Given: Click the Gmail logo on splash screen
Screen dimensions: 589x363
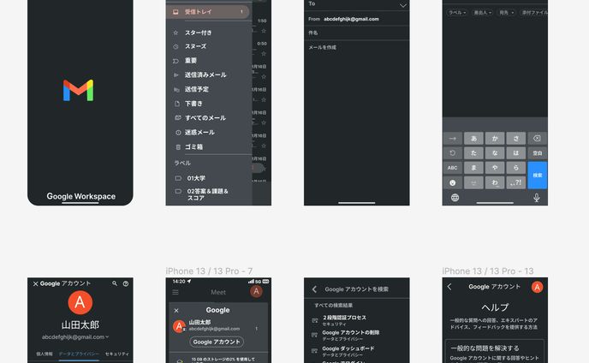Looking at the screenshot, I should click(78, 90).
